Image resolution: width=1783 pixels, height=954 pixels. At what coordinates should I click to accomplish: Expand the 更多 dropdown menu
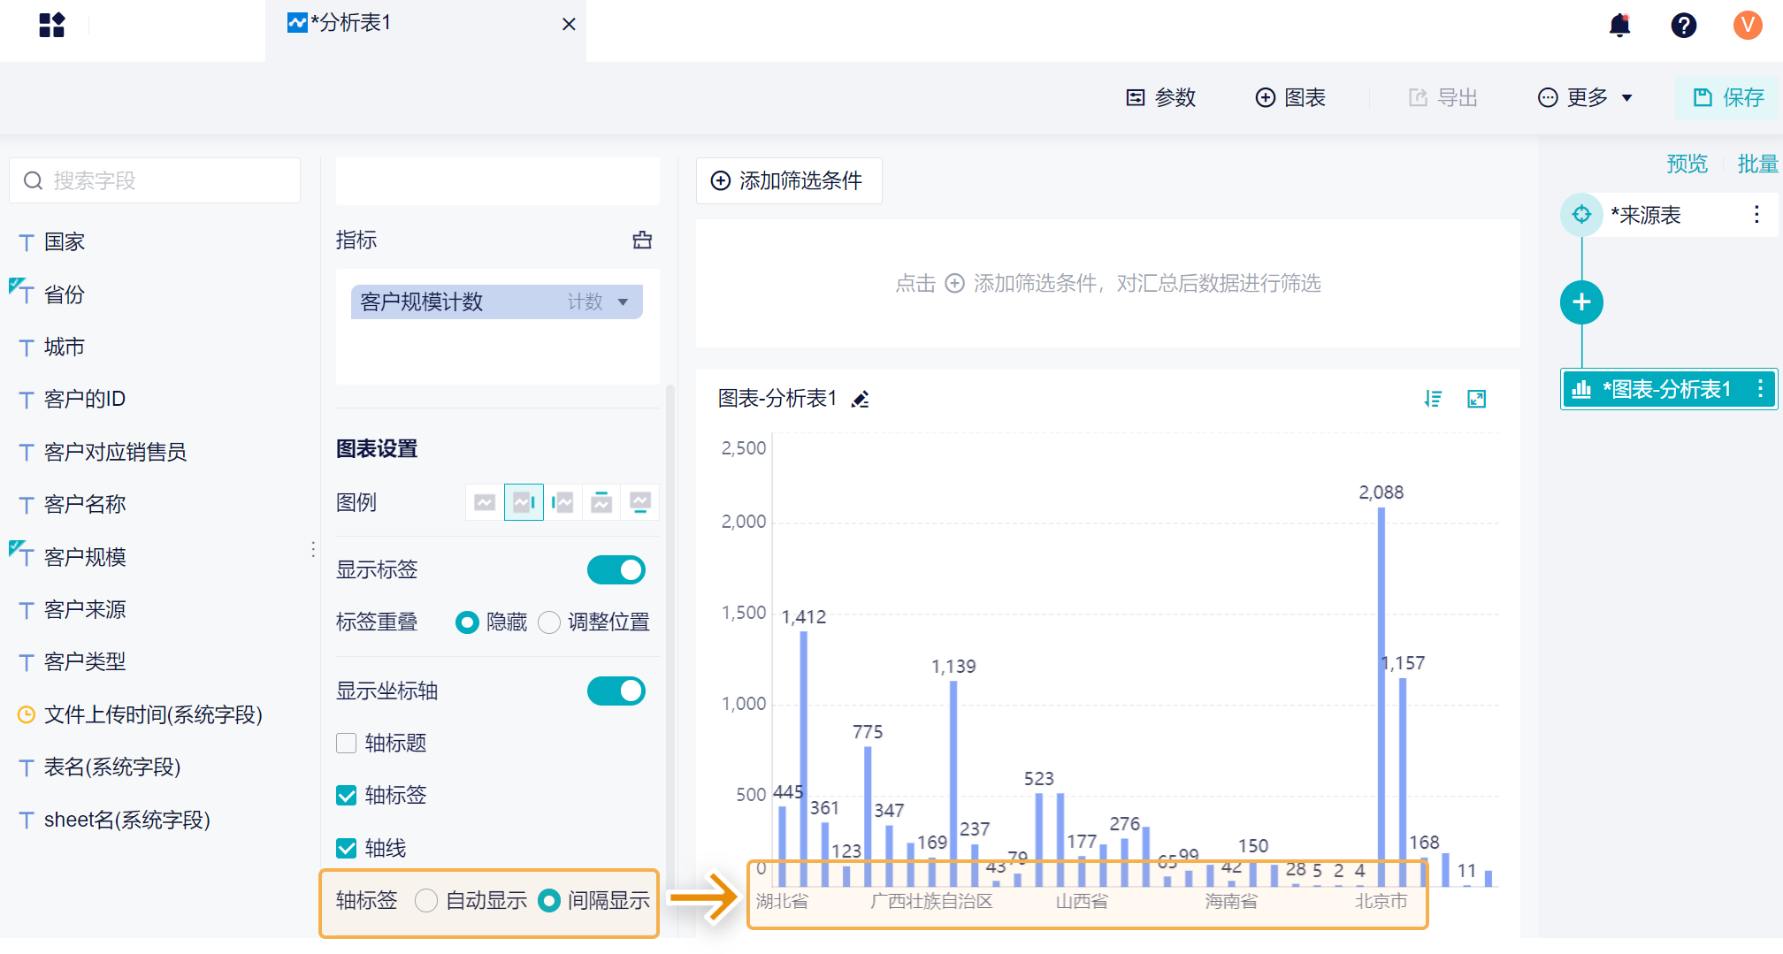(x=1585, y=97)
